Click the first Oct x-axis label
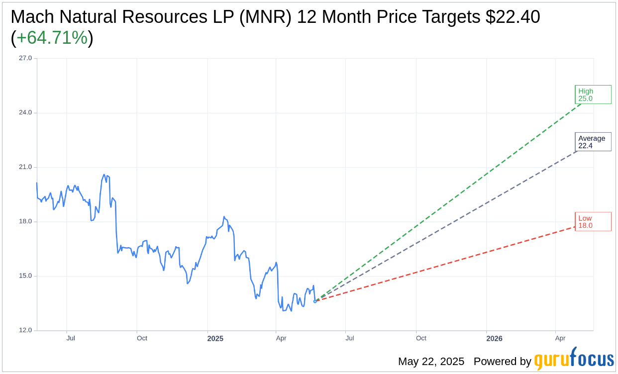Screen dimensions: 618x374 point(142,338)
